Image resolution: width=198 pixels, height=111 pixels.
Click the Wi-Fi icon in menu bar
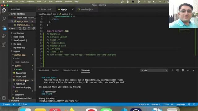point(160,2)
